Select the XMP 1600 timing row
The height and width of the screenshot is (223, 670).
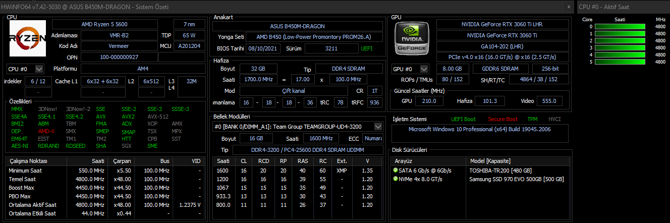298,171
